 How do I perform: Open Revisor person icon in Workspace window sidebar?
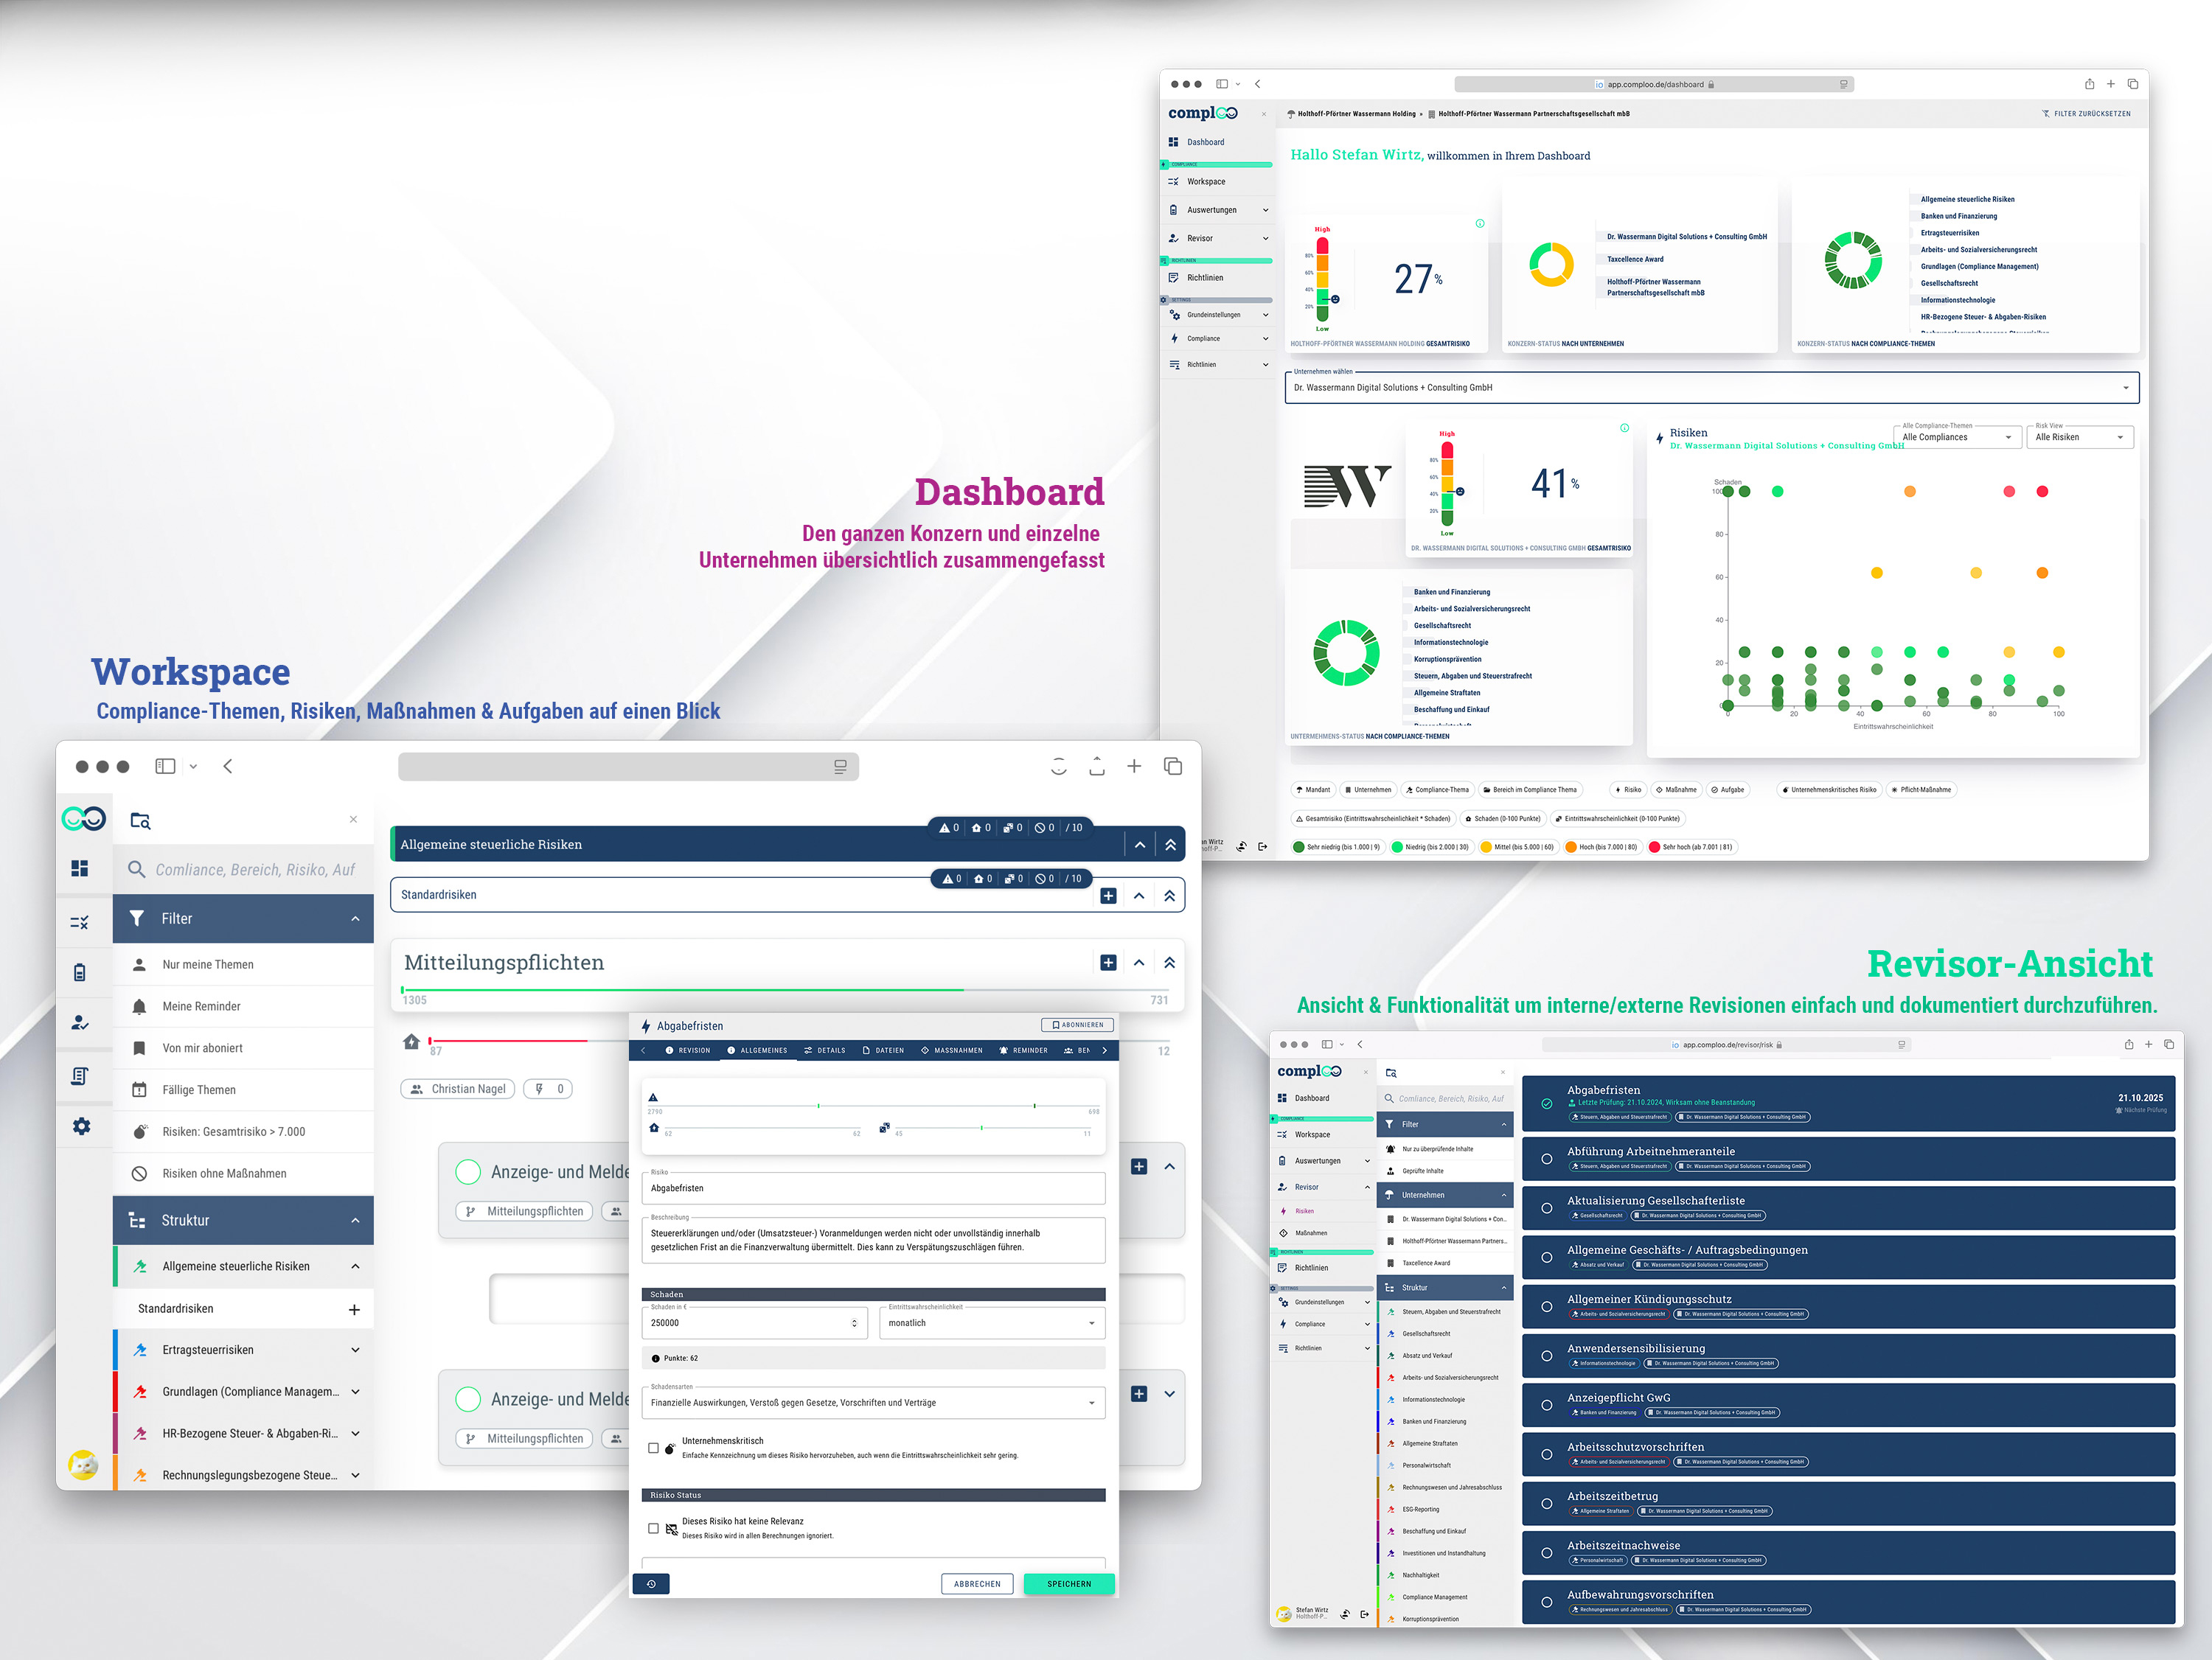coord(80,1023)
